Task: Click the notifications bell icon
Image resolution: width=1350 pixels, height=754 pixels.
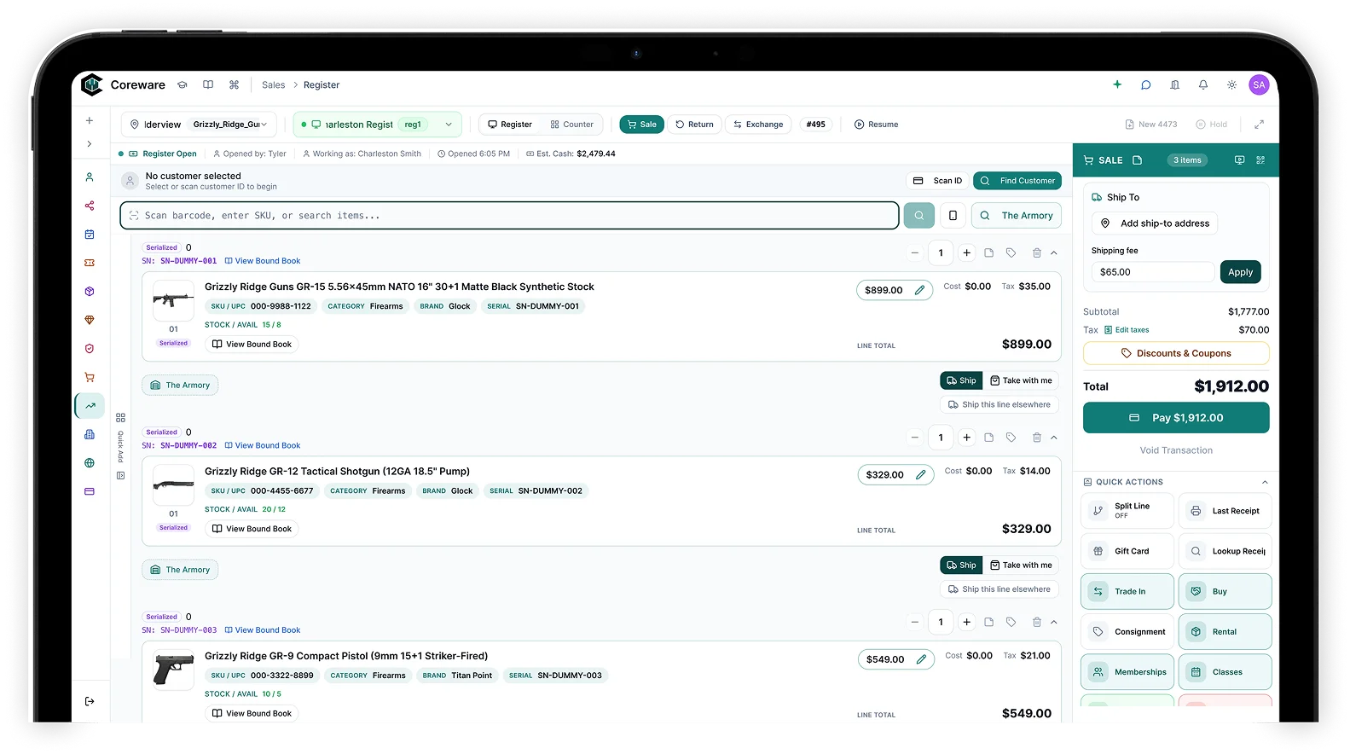Action: [1202, 85]
